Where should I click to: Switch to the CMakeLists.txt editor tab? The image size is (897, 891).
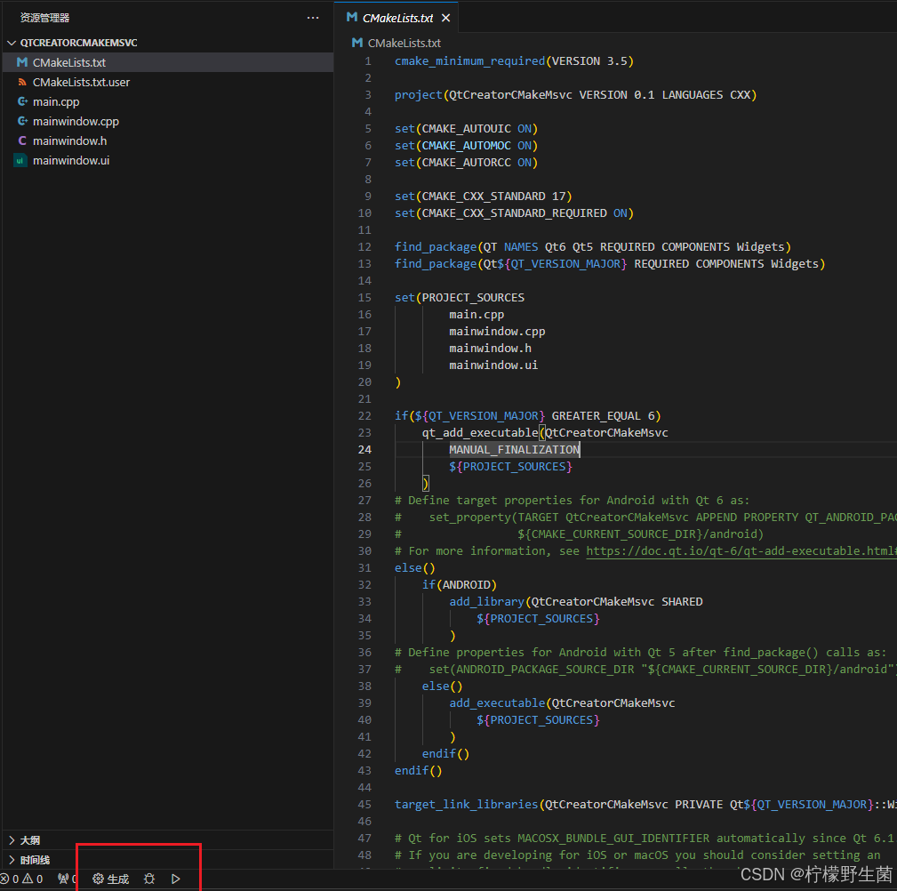[396, 18]
